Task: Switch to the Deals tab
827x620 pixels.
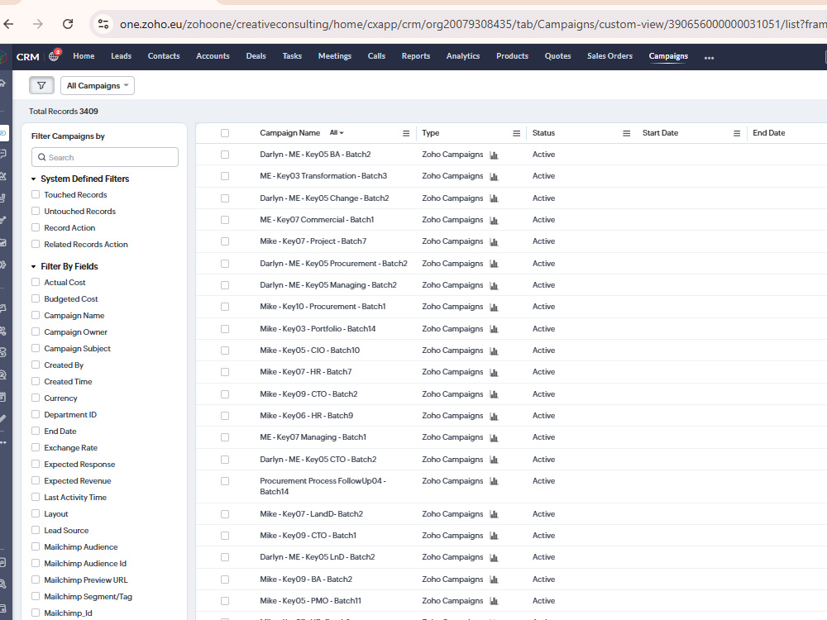Action: coord(256,56)
